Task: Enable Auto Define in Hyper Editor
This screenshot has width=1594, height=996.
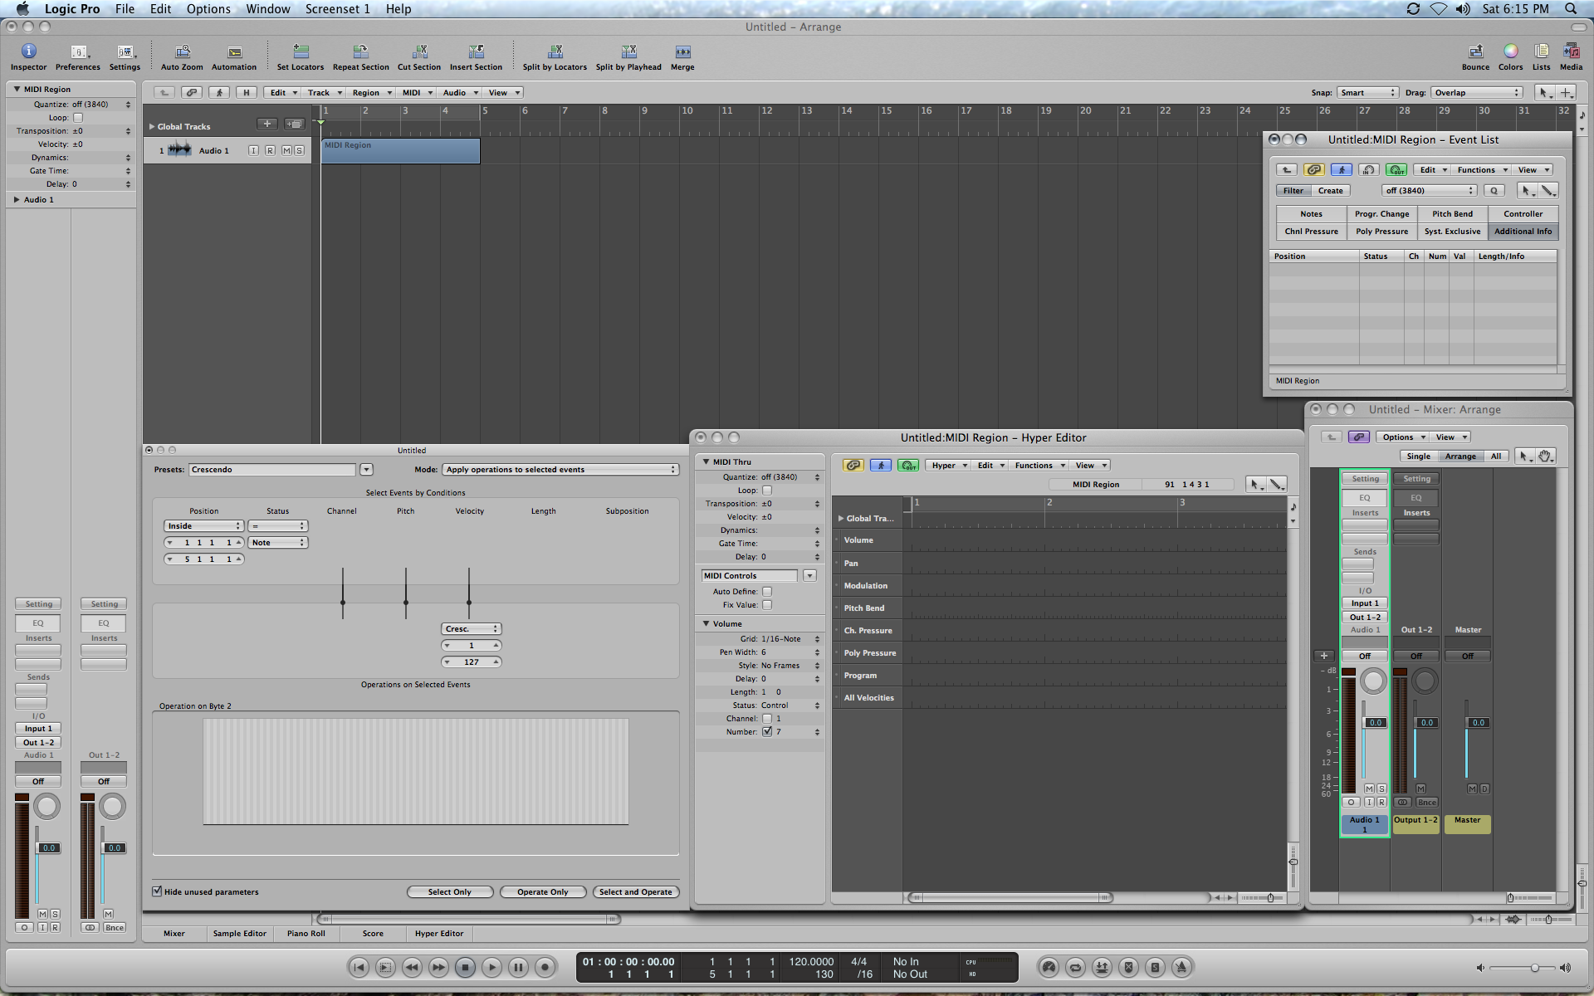Action: [x=767, y=592]
